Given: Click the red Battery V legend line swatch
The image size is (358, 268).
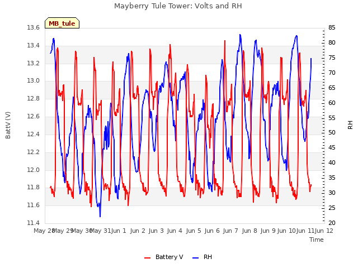Looking at the screenshot, I should point(147,258).
